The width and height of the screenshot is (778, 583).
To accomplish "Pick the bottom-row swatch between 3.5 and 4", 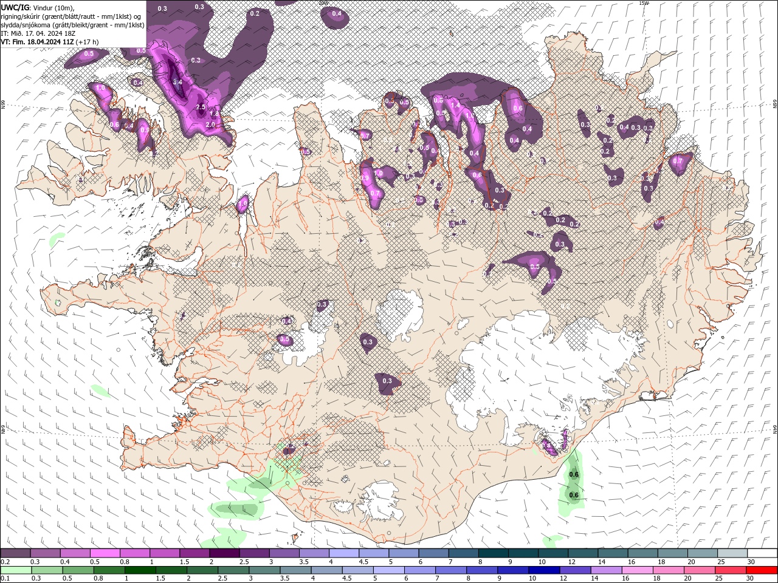I will 296,570.
